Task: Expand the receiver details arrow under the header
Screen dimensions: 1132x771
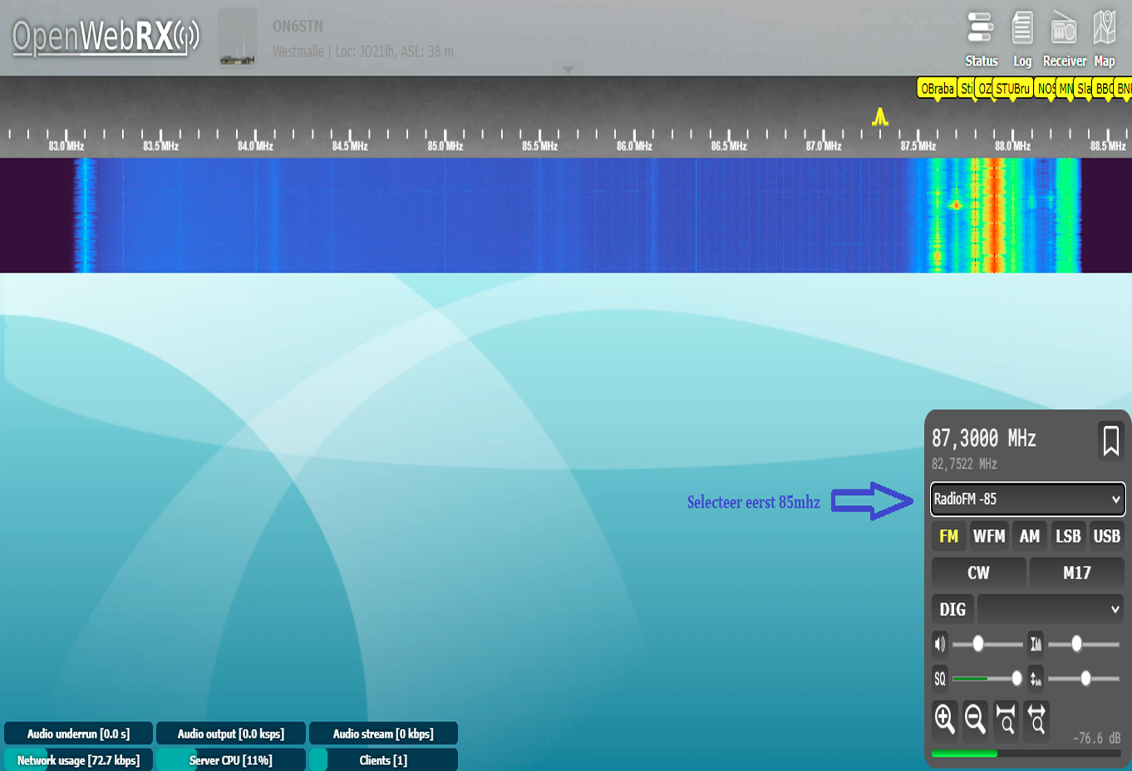Action: click(568, 69)
